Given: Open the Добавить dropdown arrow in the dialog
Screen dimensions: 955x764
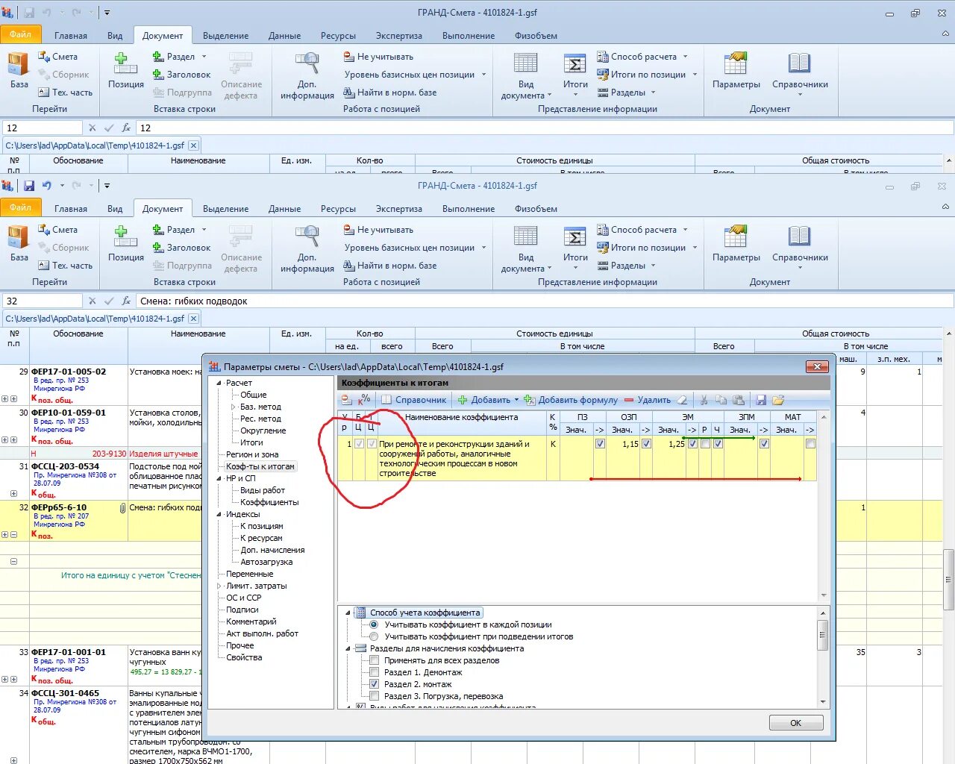Looking at the screenshot, I should [516, 400].
